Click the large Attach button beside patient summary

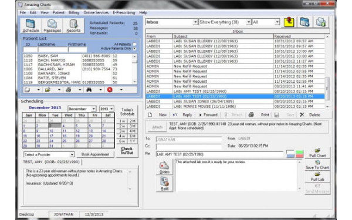pyautogui.click(x=157, y=127)
